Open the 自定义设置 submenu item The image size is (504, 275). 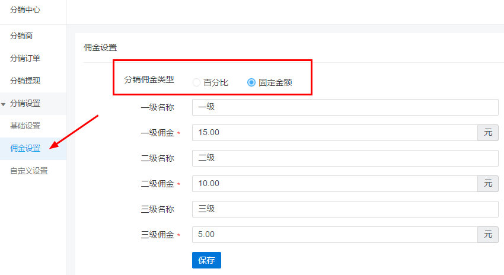[x=28, y=171]
